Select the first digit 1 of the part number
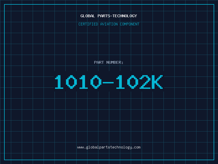Viewport: 218px width, 164px height. [59, 82]
